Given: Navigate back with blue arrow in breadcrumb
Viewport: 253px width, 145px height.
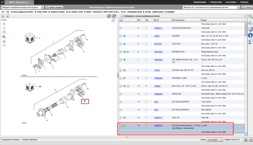Looking at the screenshot, I should (3, 12).
